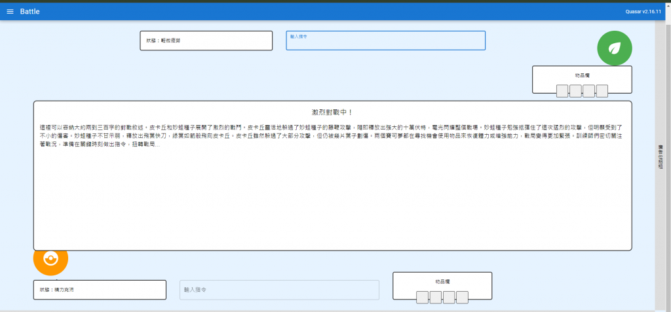671x312 pixels.
Task: Click the green leaf avatar icon
Action: click(615, 48)
